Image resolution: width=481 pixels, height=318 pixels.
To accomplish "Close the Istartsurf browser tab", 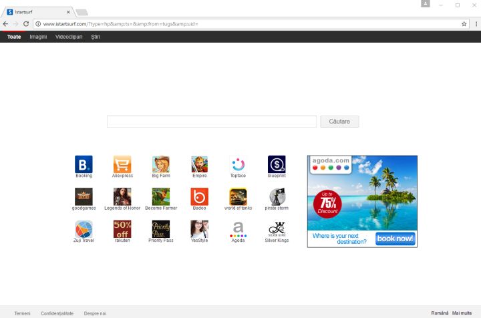I will coord(68,12).
